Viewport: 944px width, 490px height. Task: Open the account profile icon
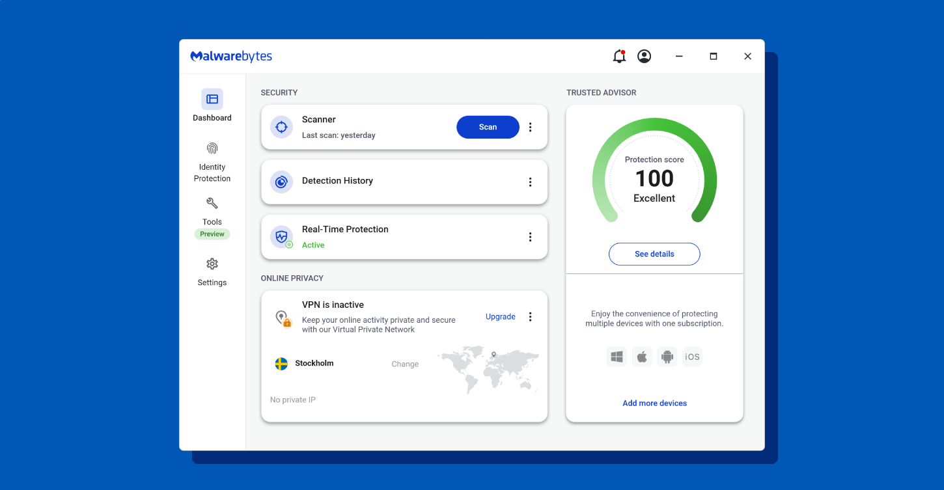pos(644,57)
